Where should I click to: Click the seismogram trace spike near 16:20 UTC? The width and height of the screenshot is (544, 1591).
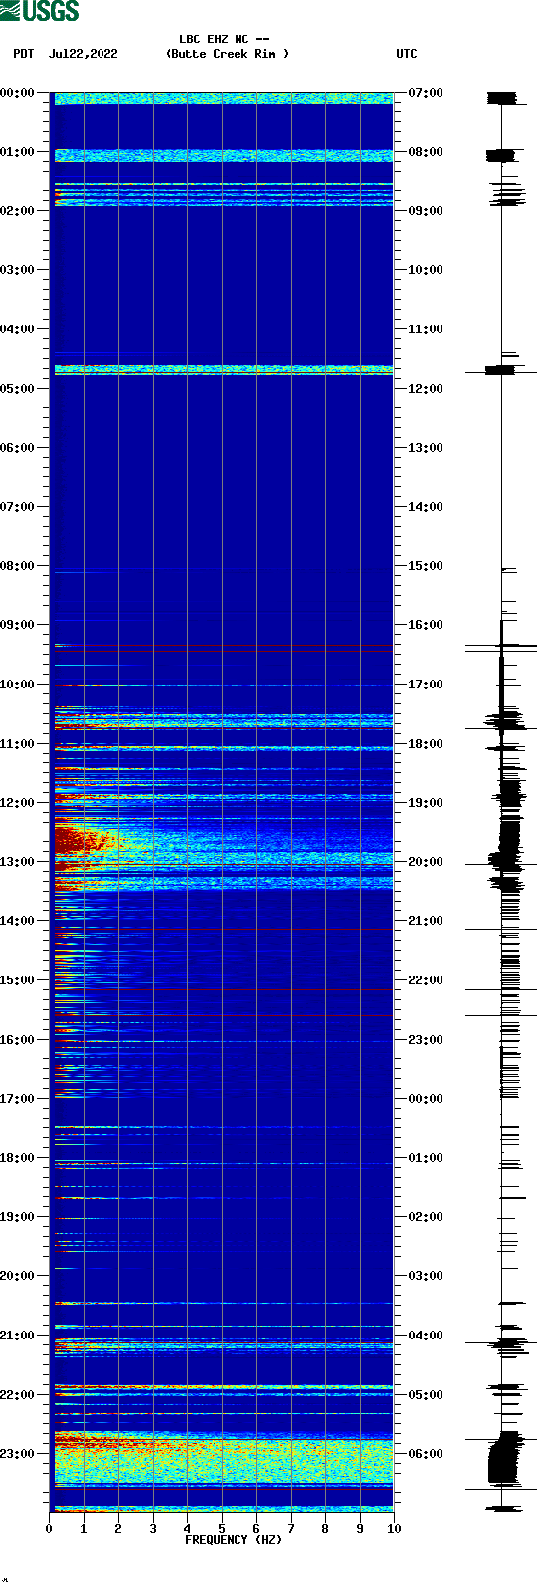pyautogui.click(x=502, y=647)
